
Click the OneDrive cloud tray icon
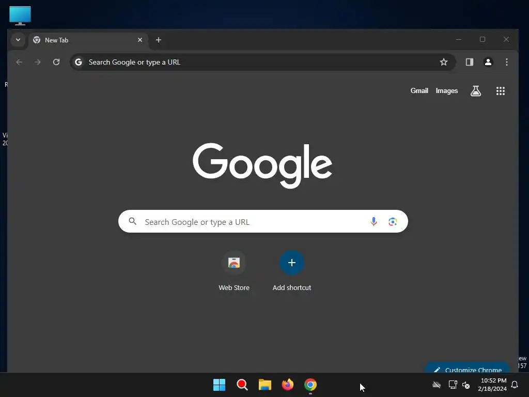437,385
